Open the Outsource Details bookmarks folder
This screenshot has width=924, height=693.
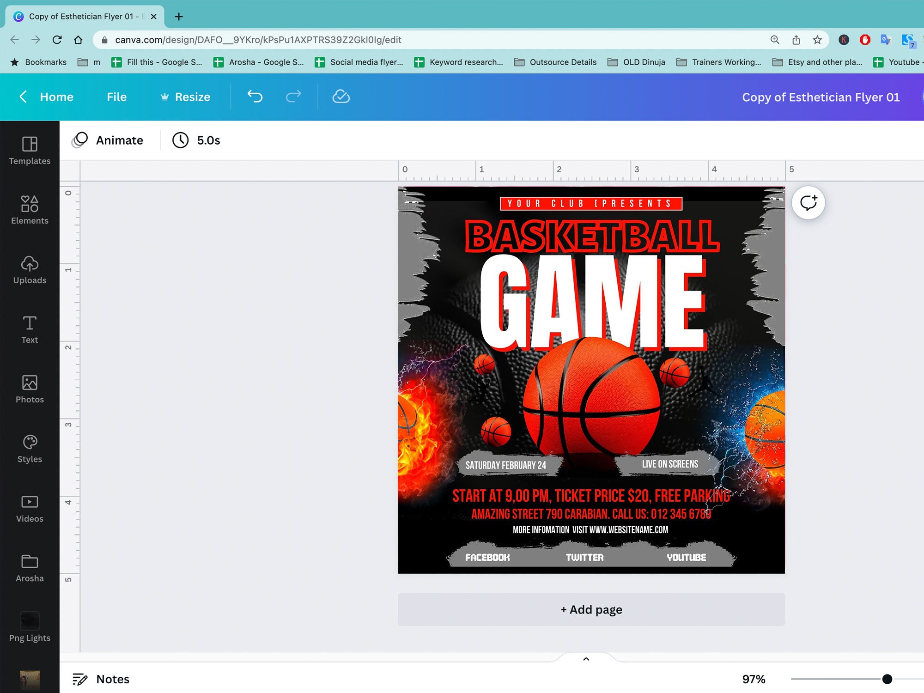pos(555,62)
